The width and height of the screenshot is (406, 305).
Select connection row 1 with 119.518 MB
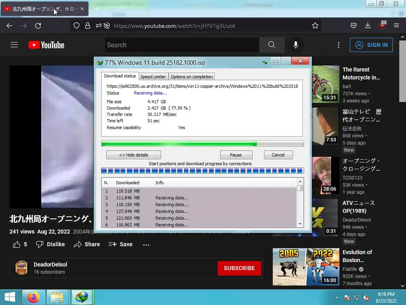point(199,191)
